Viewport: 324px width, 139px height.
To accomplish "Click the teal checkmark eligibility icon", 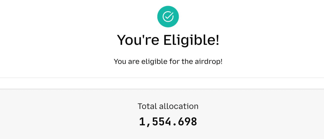I will click(x=168, y=17).
